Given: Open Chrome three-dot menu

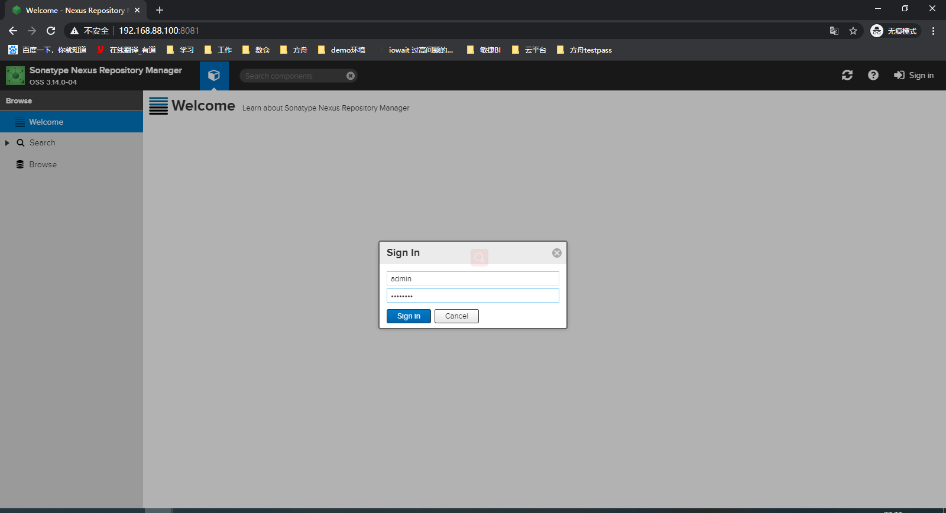Looking at the screenshot, I should coord(933,31).
